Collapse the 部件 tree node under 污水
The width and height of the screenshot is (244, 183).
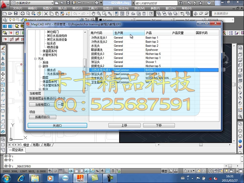(40, 66)
